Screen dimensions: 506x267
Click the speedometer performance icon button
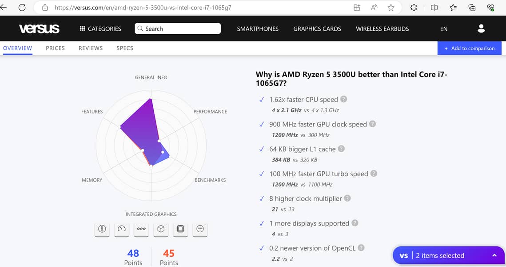(122, 229)
